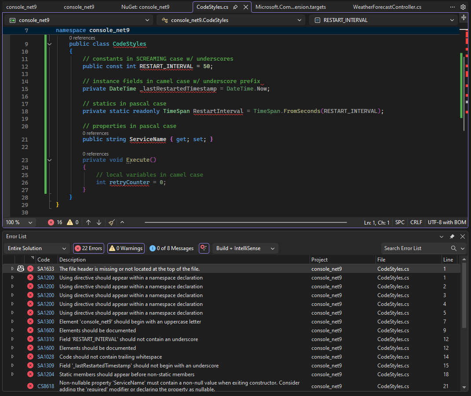Click the error icon on CS8618 row

pos(30,386)
